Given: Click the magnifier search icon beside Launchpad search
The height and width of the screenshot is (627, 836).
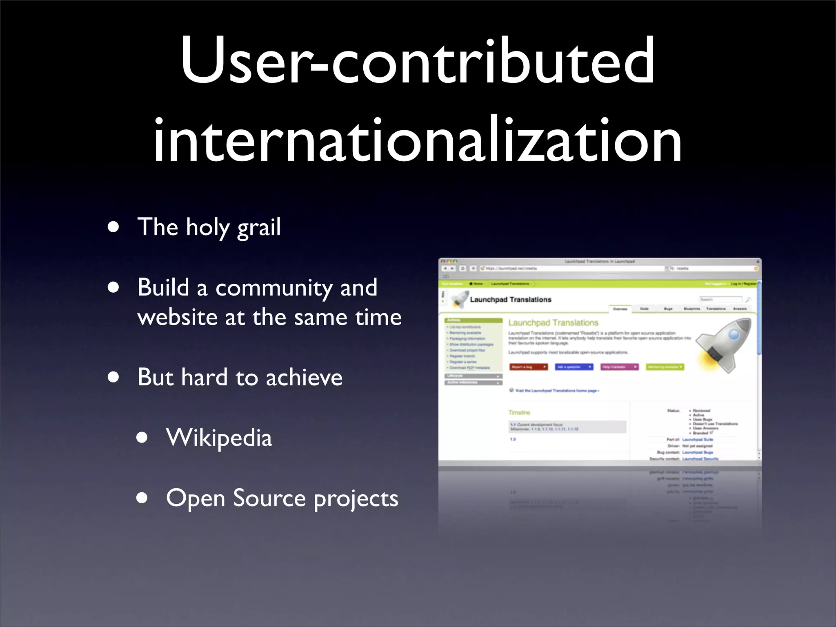Looking at the screenshot, I should pos(748,299).
